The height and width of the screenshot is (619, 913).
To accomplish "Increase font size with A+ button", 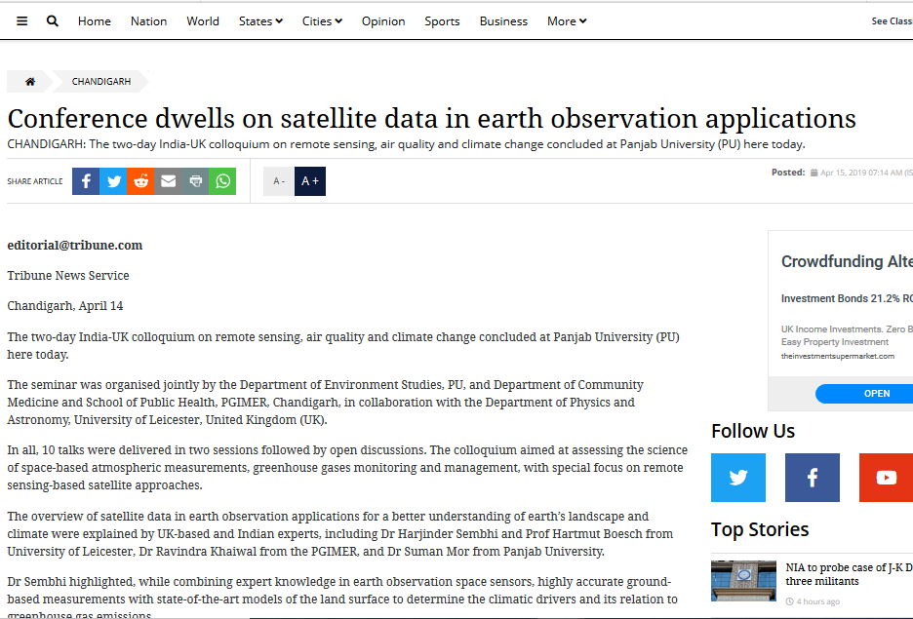I will 310,181.
